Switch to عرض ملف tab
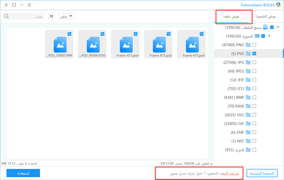Image resolution: width=284 pixels, height=180 pixels. pos(232,17)
